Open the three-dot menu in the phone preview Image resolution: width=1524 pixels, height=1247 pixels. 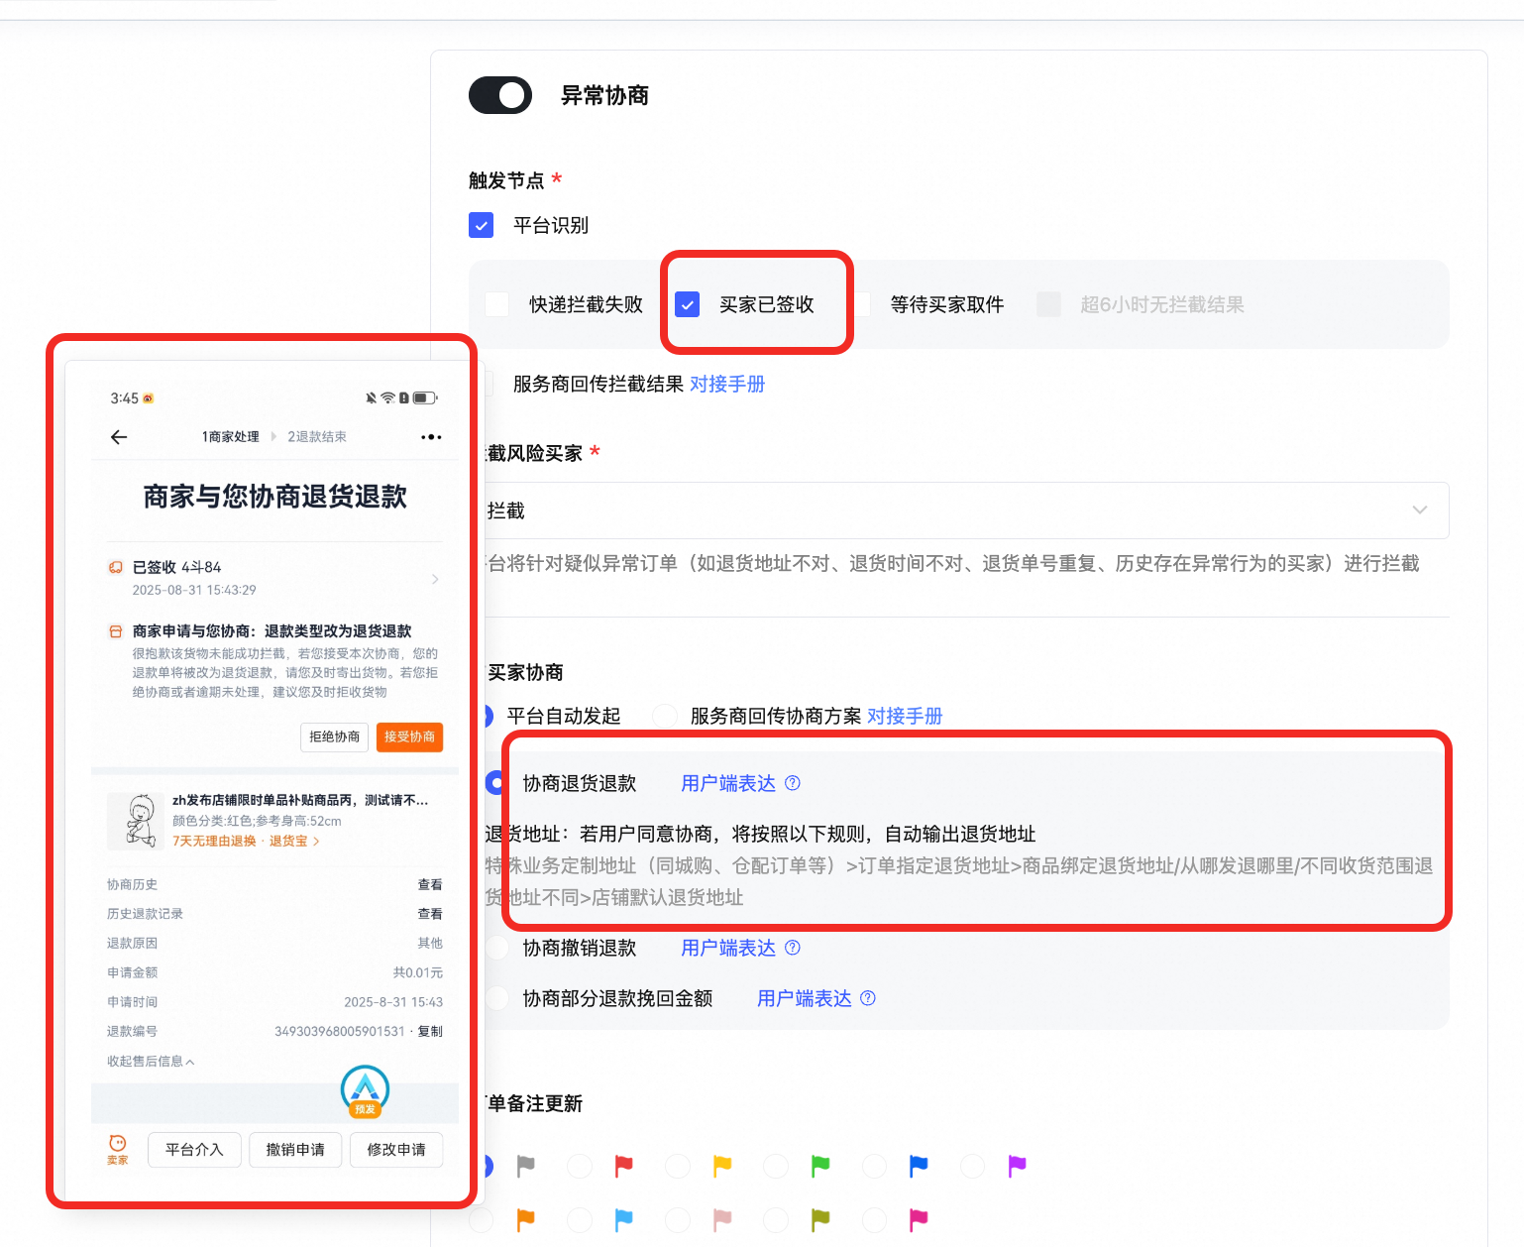[x=431, y=436]
